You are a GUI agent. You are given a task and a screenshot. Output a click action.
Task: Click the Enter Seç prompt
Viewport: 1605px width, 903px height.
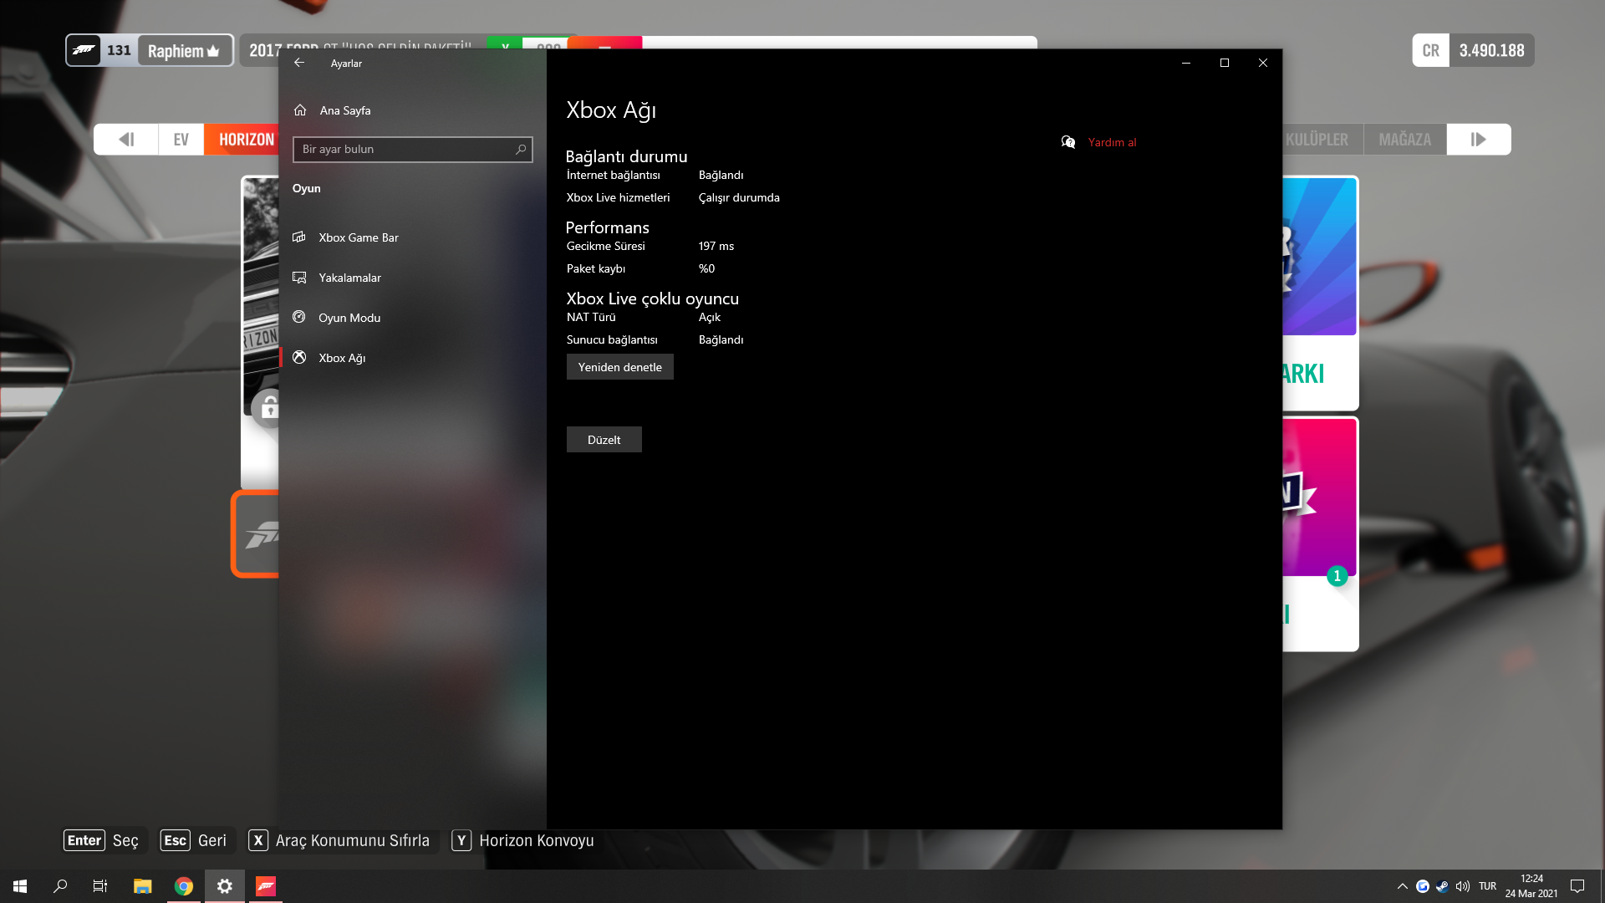103,840
